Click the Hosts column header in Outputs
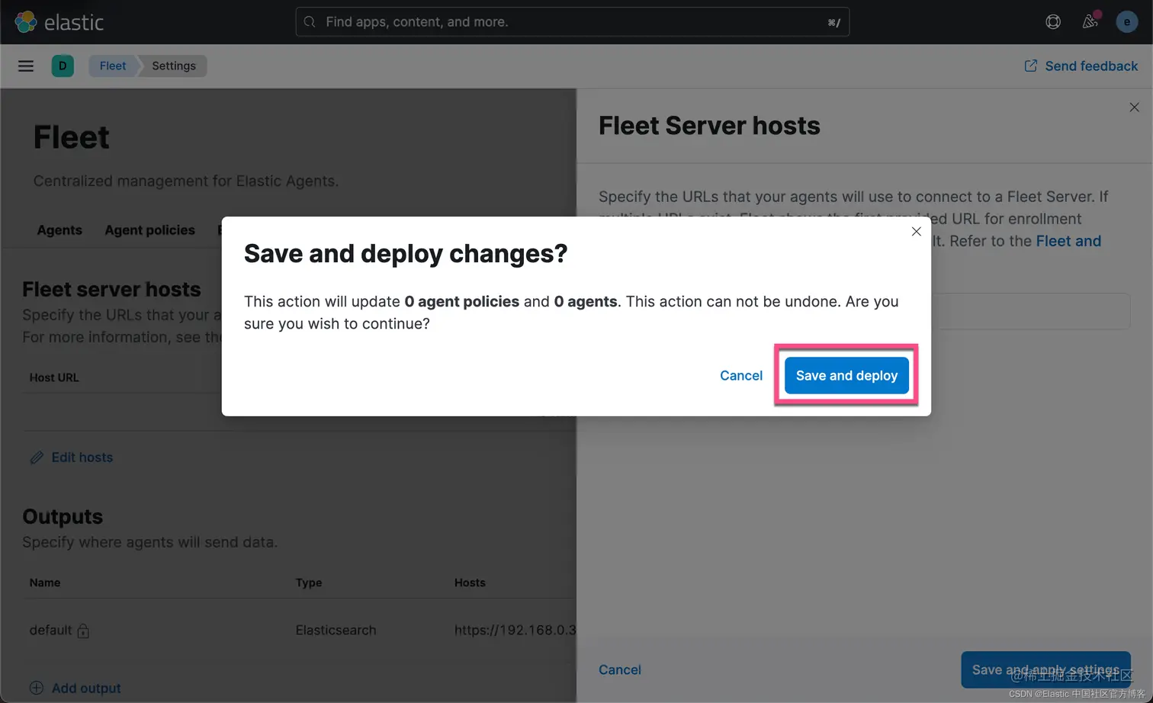The image size is (1153, 703). pos(470,583)
